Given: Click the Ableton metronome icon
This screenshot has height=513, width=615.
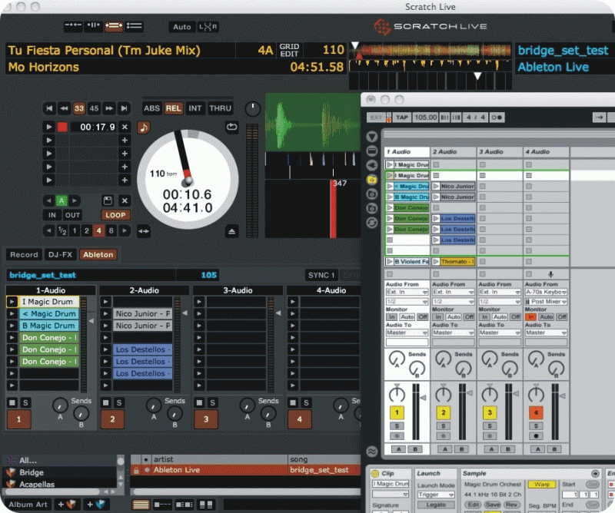Looking at the screenshot, I should pyautogui.click(x=498, y=117).
